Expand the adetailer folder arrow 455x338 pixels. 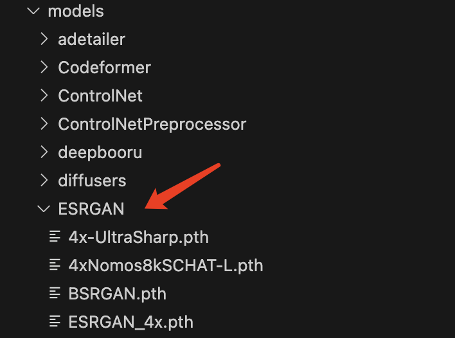44,39
